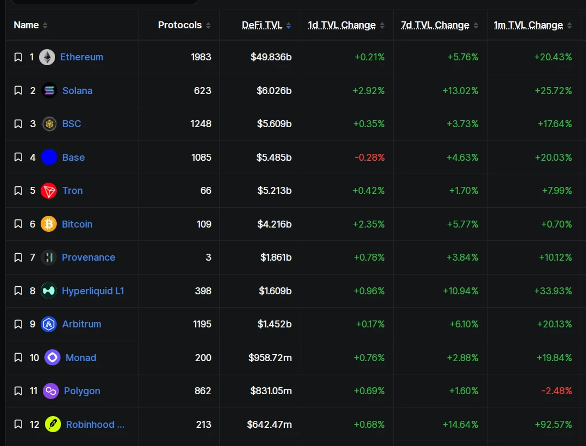Select Monad TVL value $958.72m
Screen dimensions: 586x446
pyautogui.click(x=270, y=358)
